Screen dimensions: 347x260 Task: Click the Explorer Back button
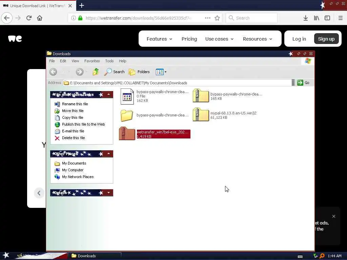[x=53, y=72]
